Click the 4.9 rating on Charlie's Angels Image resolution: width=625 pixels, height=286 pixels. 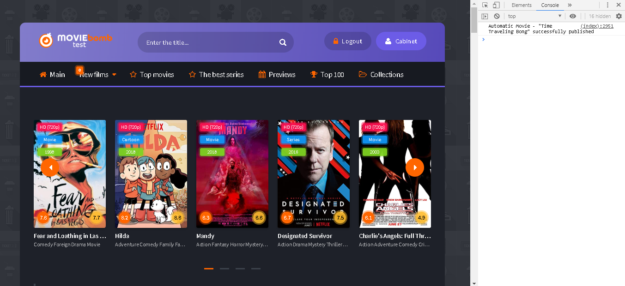click(421, 218)
